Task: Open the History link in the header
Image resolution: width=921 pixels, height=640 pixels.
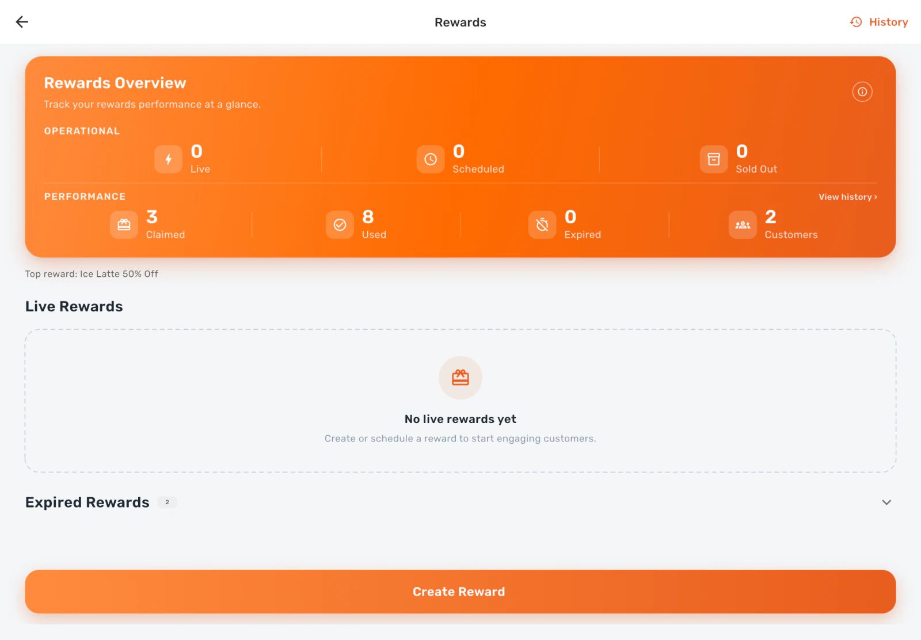Action: pos(879,22)
